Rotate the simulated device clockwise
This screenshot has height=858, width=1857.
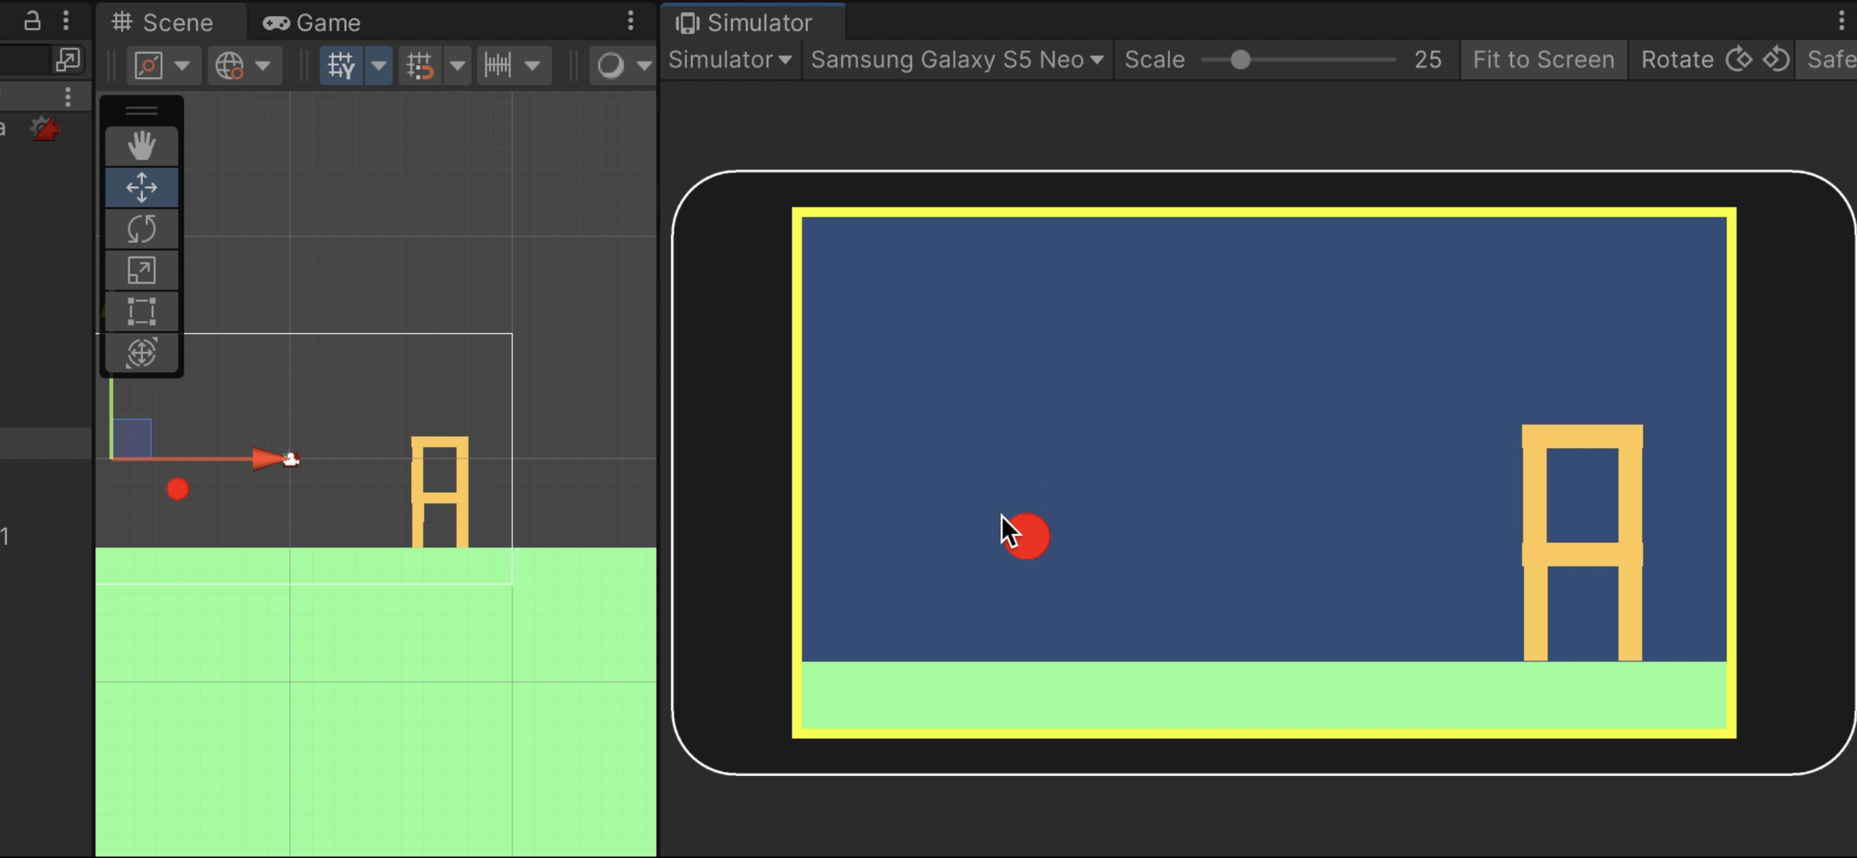point(1739,59)
